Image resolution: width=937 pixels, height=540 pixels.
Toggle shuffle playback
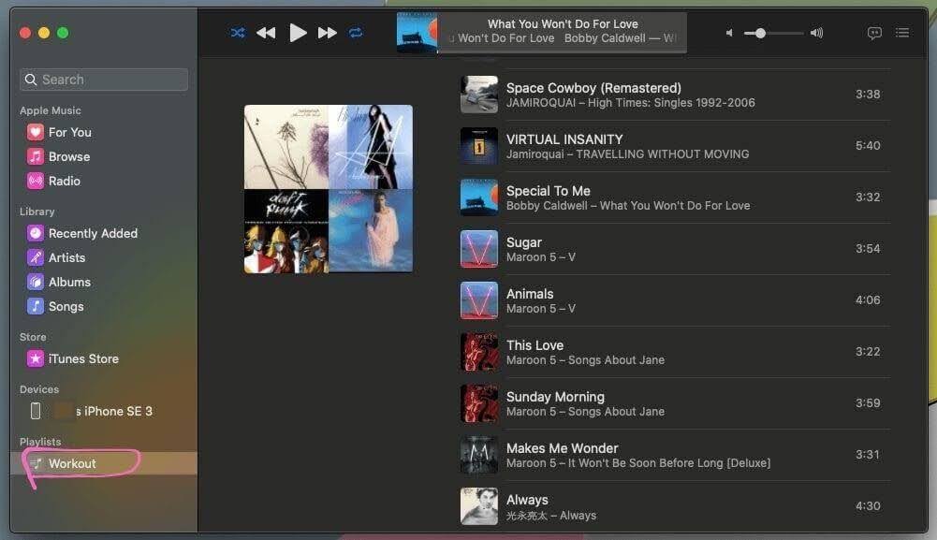(x=238, y=33)
